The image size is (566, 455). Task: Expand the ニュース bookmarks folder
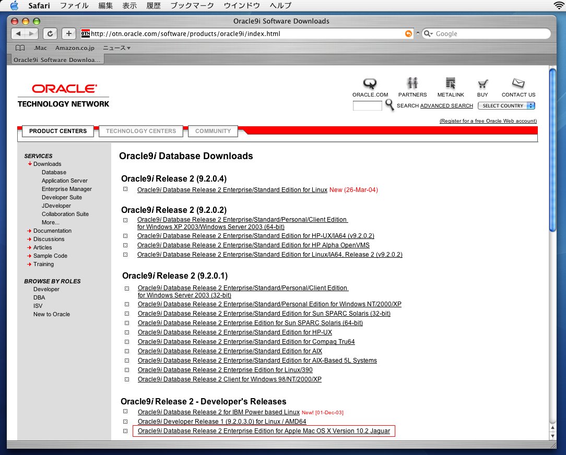tap(116, 48)
